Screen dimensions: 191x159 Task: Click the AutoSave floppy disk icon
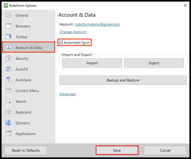[9, 80]
